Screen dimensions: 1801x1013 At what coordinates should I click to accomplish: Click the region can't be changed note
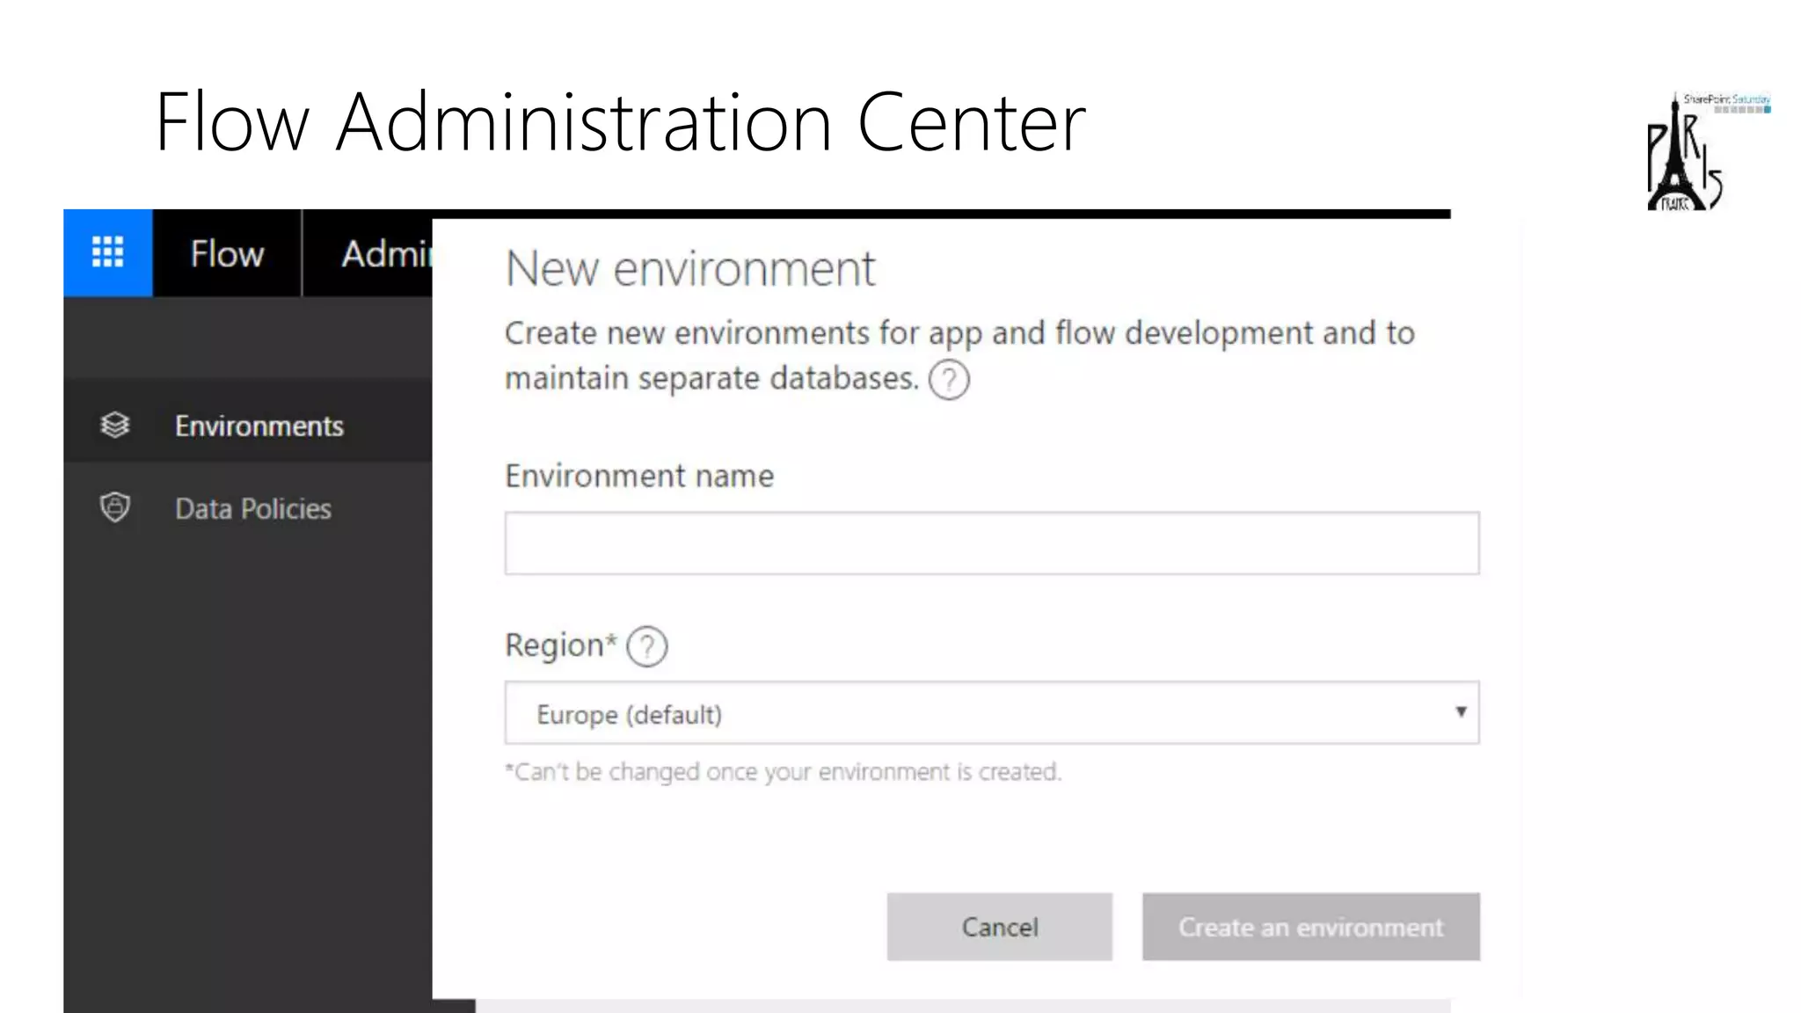click(783, 772)
